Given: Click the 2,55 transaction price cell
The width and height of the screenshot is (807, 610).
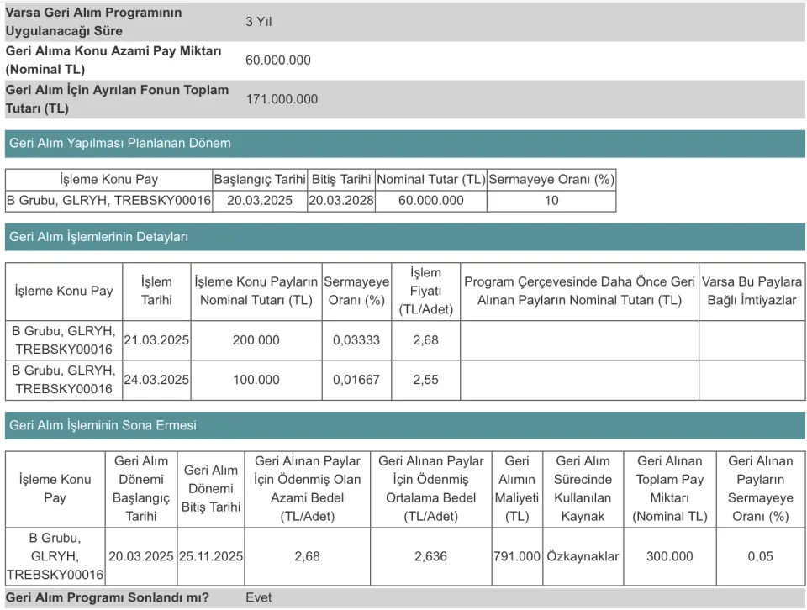Looking at the screenshot, I should click(x=425, y=379).
